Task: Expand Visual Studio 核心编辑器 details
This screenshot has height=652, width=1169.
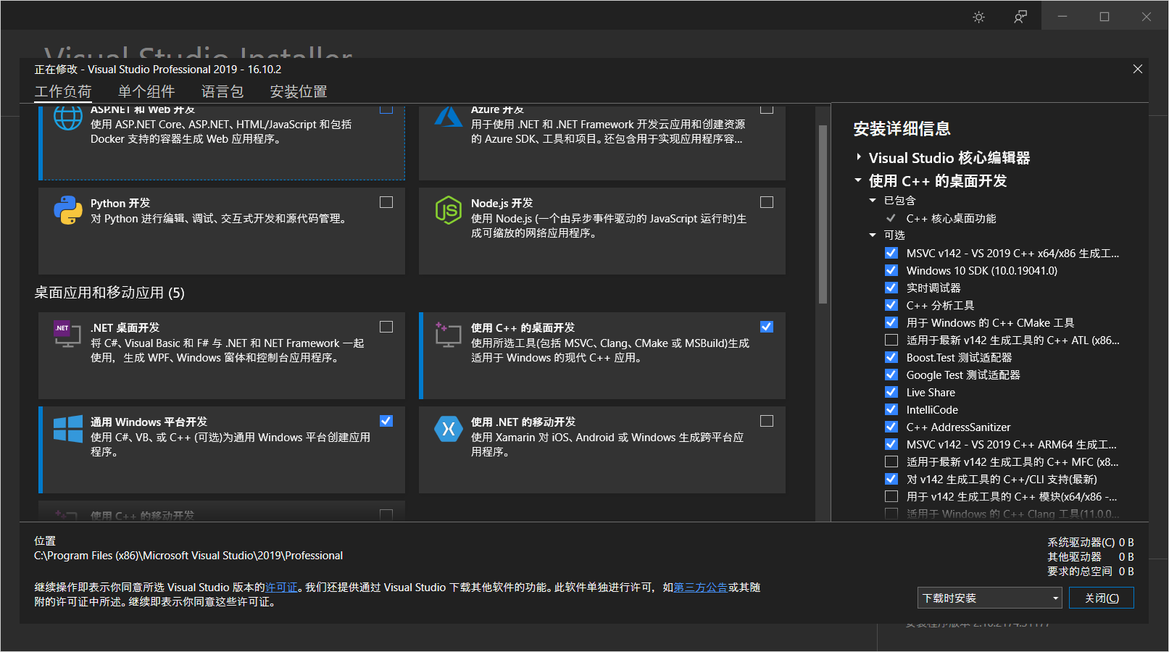Action: pos(858,157)
